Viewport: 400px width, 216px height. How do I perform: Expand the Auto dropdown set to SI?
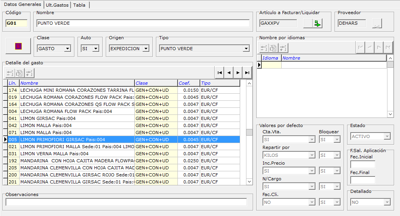coord(96,49)
